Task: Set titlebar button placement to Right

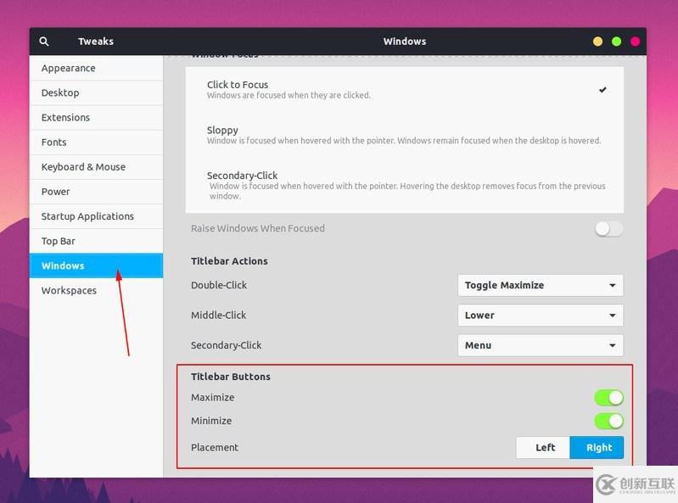Action: point(597,448)
